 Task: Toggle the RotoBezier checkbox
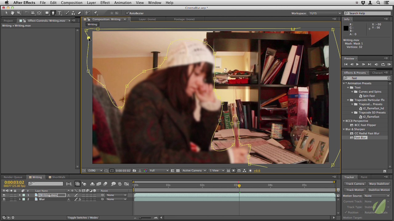[127, 13]
